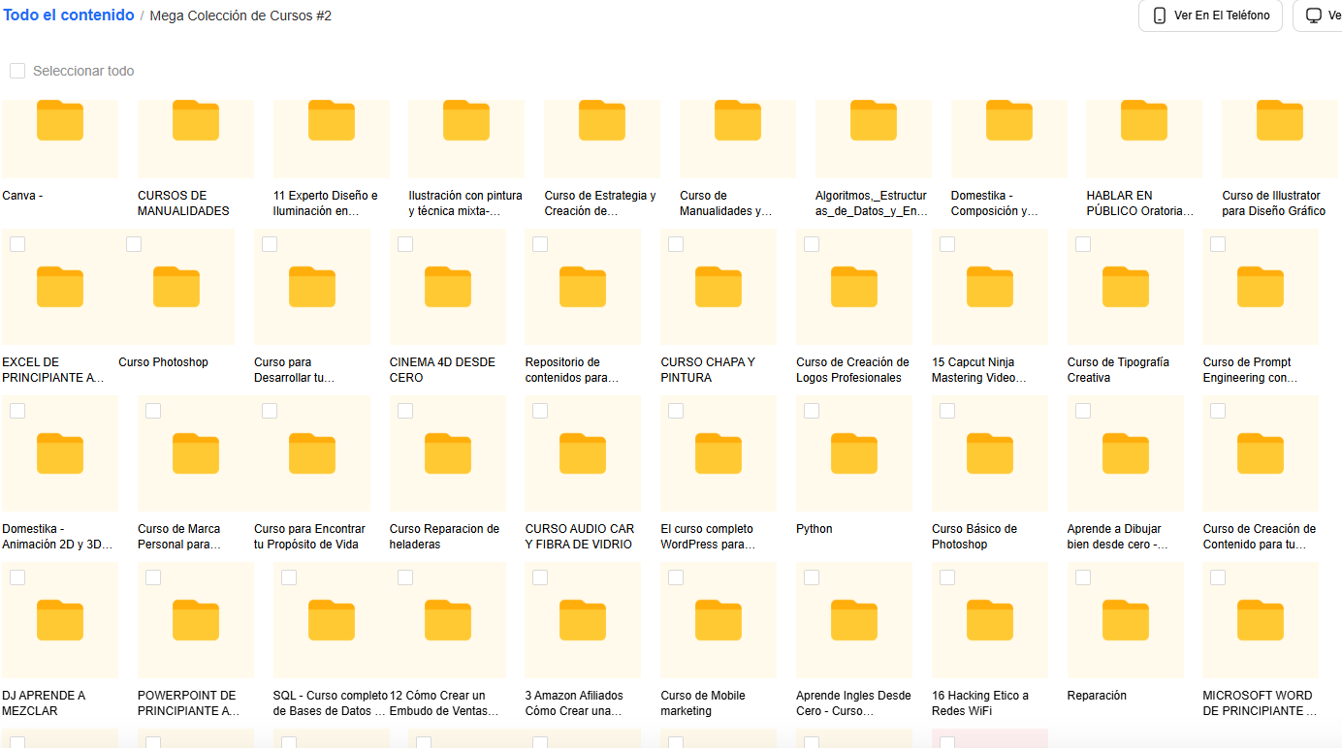Click the 'CINEMA 4D DESDE CERO' folder icon
Screen dimensions: 1342x748
[448, 287]
